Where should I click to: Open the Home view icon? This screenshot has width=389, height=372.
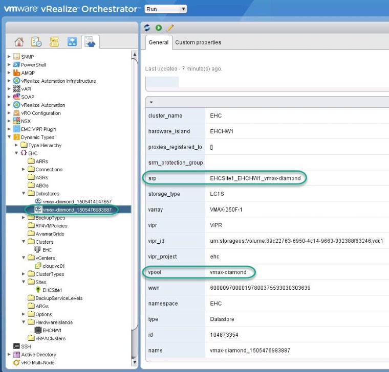19,42
